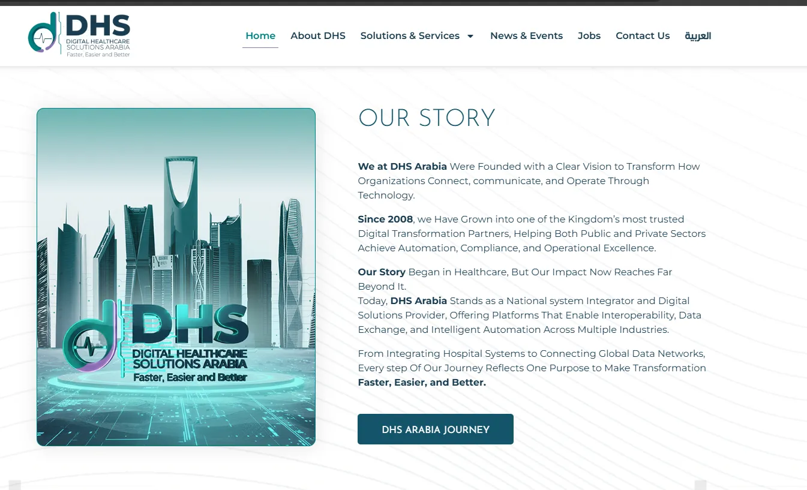Select the OUR STORY heading
807x490 pixels.
pyautogui.click(x=427, y=118)
